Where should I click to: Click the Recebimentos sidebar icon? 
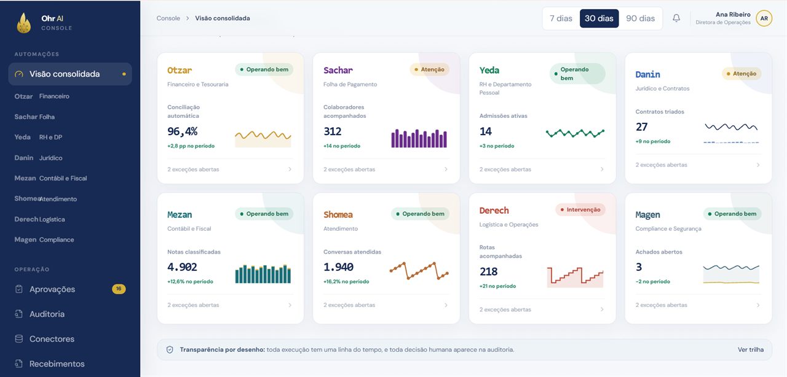pyautogui.click(x=19, y=363)
